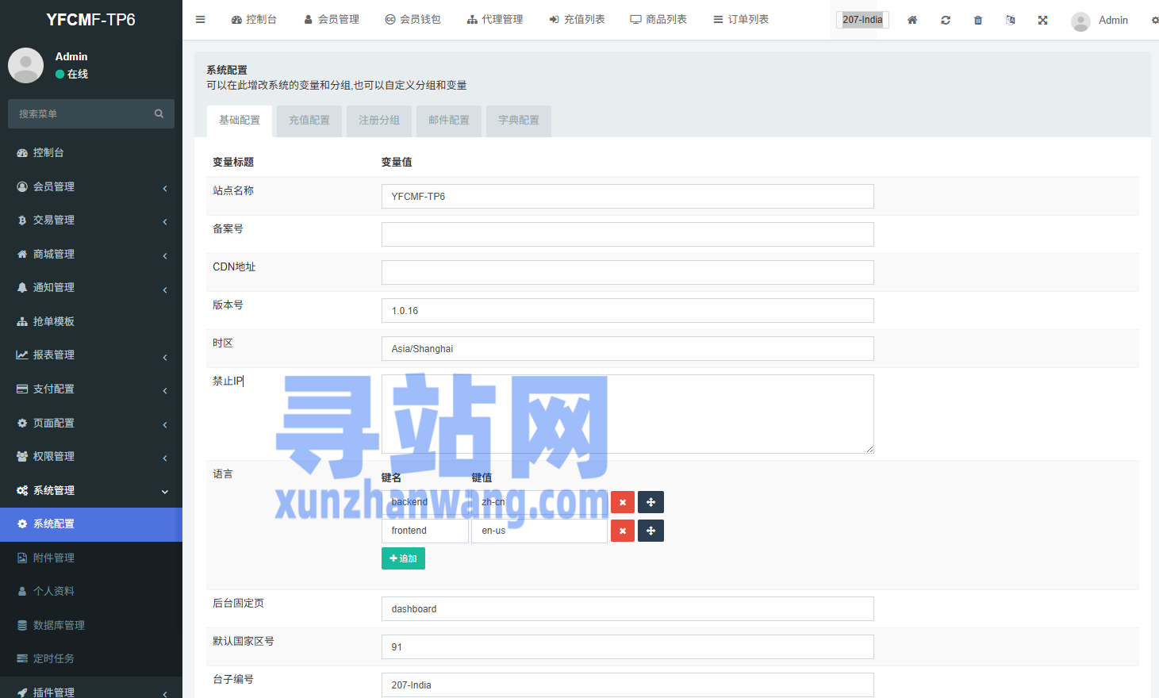The height and width of the screenshot is (698, 1159).
Task: Click the refresh icon in top bar
Action: point(946,20)
